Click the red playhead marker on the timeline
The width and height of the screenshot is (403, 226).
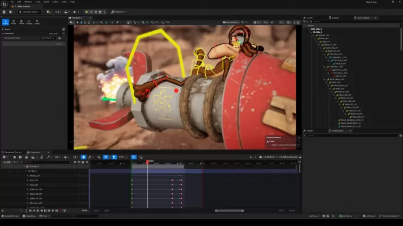(x=147, y=161)
